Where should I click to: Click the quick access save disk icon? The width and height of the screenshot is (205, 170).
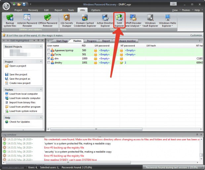[x=24, y=4]
